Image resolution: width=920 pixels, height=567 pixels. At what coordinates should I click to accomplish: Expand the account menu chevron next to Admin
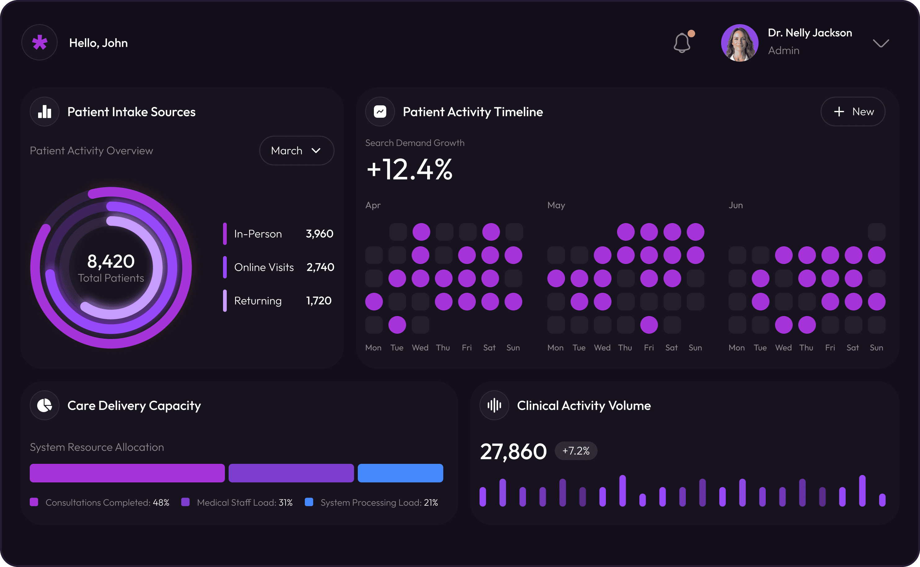881,43
